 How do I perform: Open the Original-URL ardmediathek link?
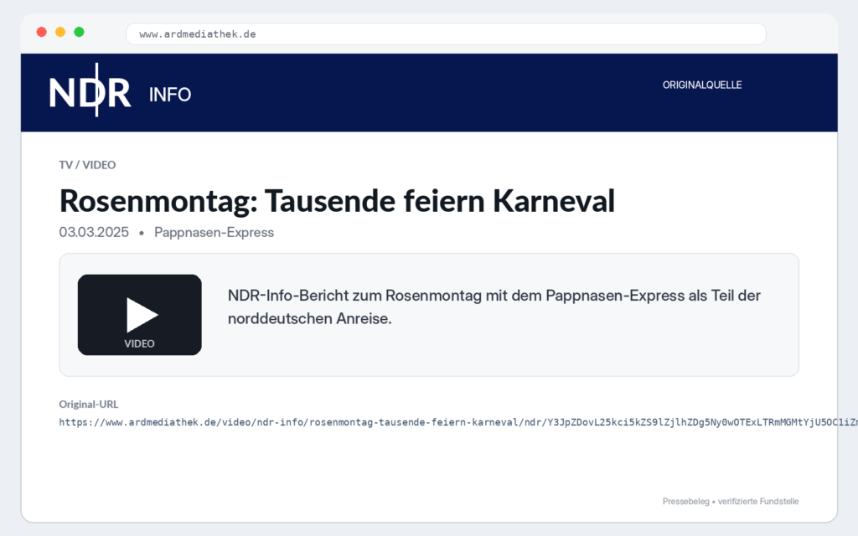pos(458,422)
